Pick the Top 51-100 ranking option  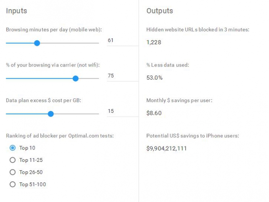click(x=13, y=184)
